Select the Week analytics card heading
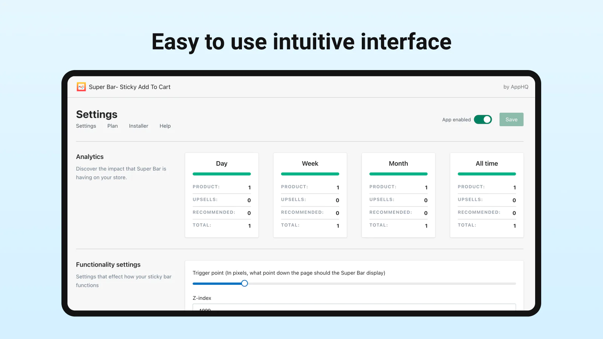 click(310, 163)
